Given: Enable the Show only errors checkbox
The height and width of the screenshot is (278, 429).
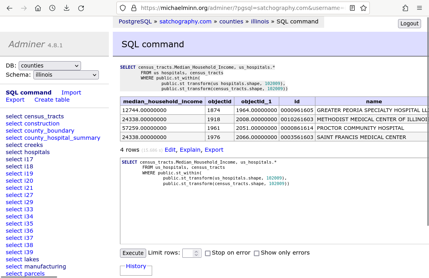Looking at the screenshot, I should coord(257,253).
